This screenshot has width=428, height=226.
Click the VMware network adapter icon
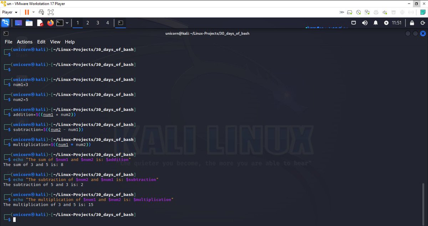367,12
